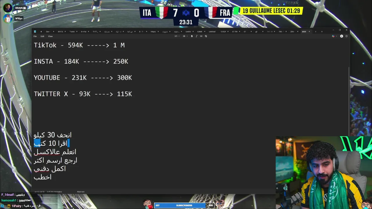Click the subscribers goal progress bar
This screenshot has width=372, height=209.
(184, 205)
